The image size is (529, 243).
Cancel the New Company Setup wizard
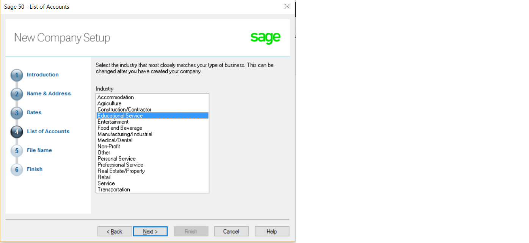coord(231,231)
